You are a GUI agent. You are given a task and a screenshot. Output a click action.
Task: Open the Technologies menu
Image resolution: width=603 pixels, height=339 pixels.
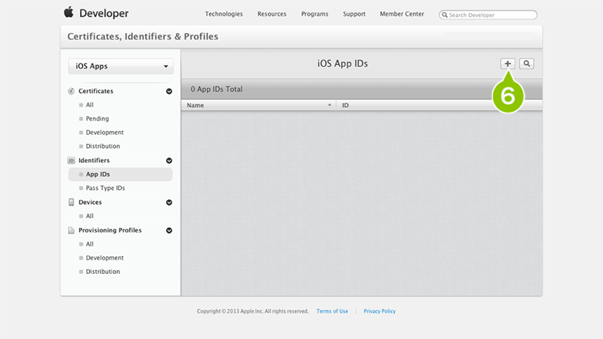tap(224, 14)
